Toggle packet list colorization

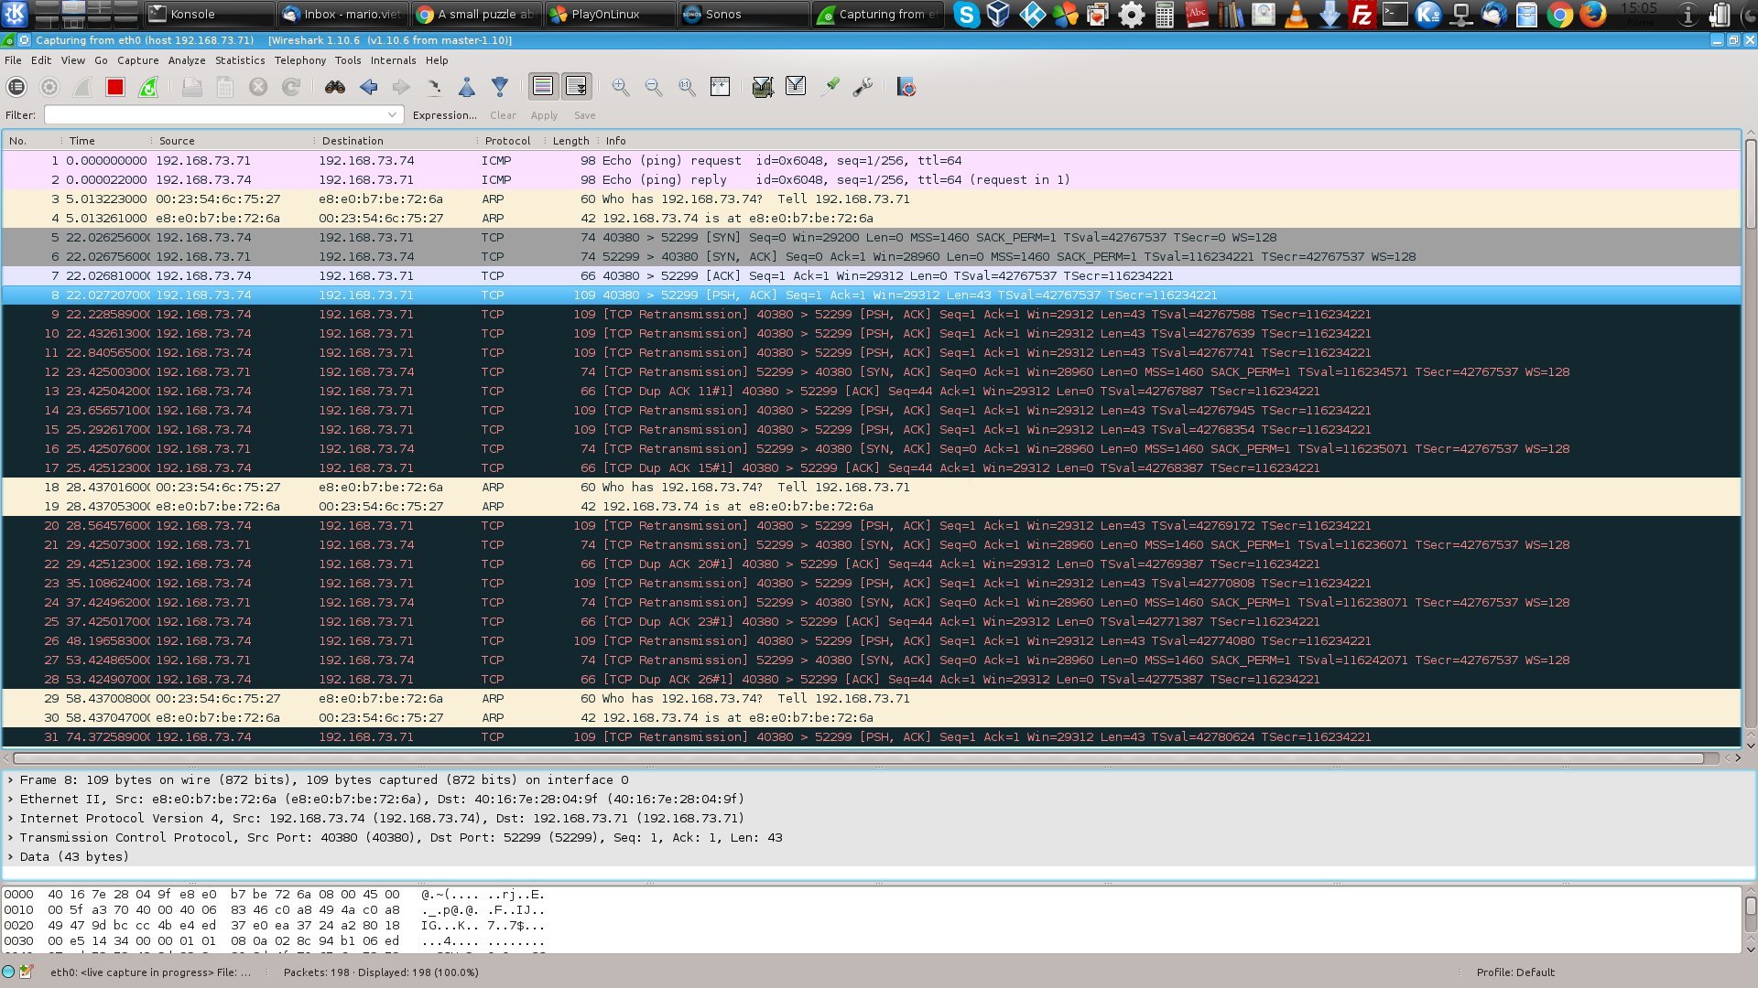coord(543,87)
